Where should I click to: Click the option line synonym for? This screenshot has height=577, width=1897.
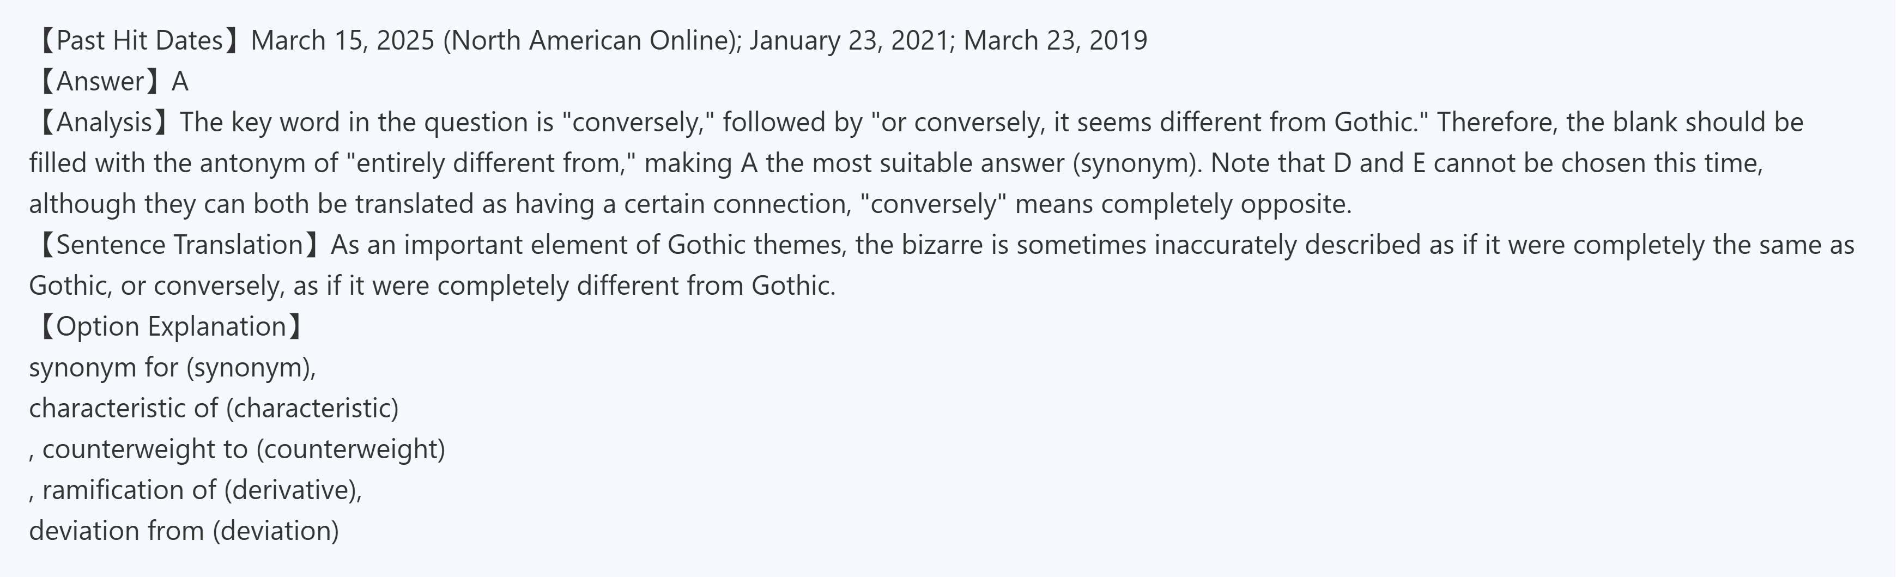(x=172, y=367)
